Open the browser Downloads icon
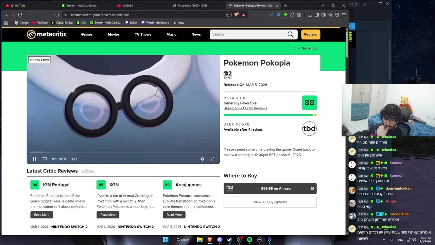This screenshot has height=245, width=435. click(310, 15)
